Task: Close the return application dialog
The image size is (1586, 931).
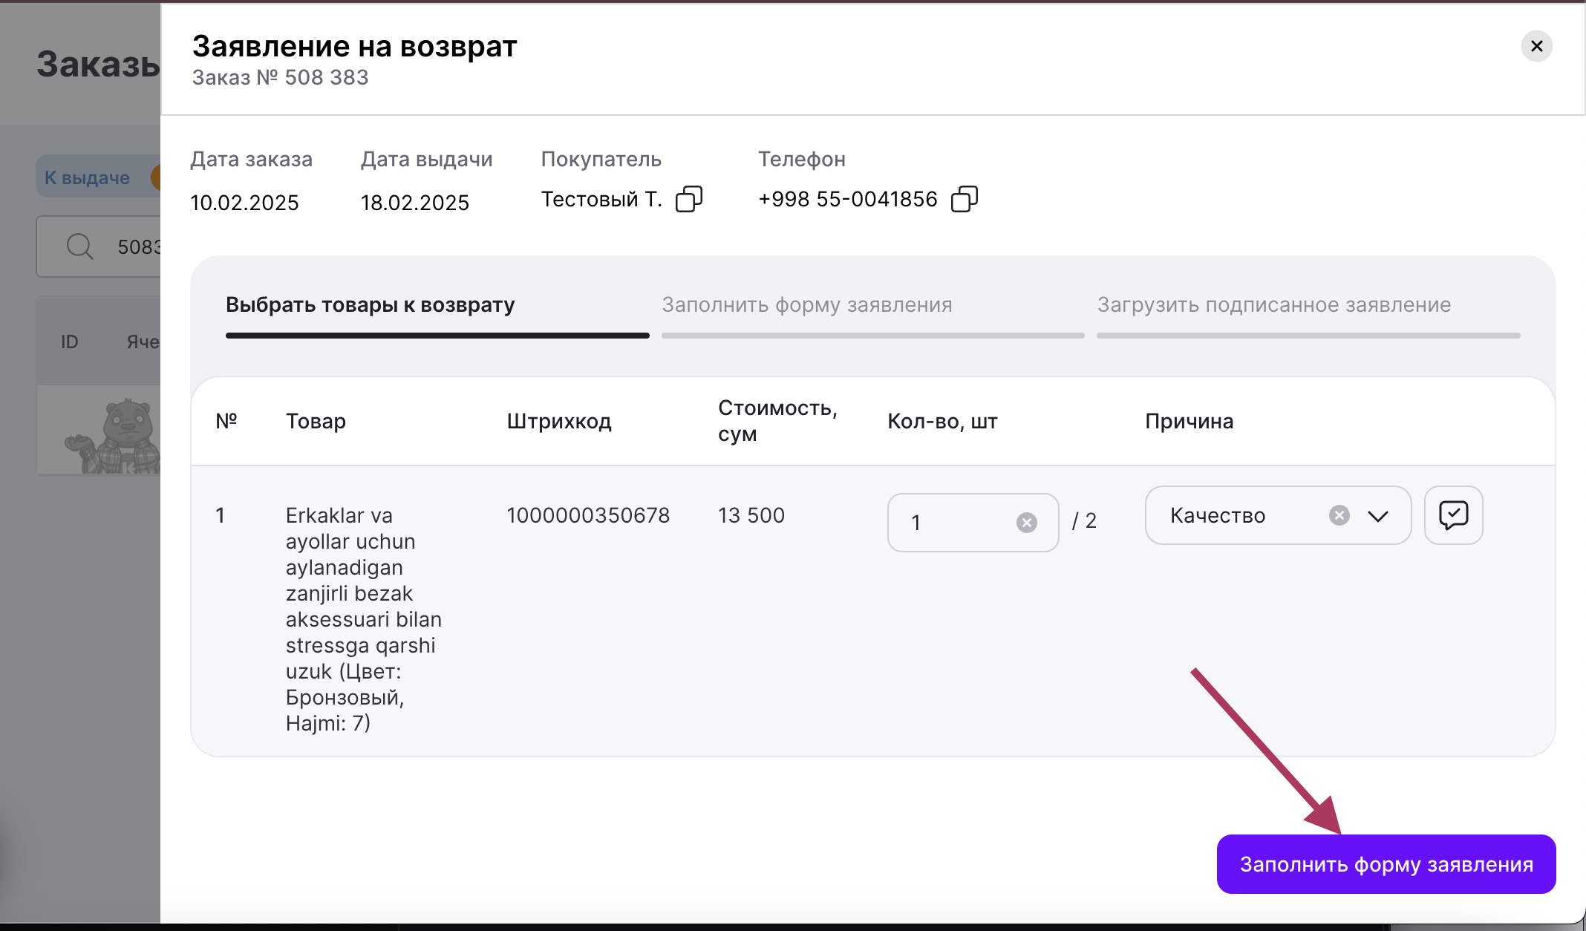Action: coord(1536,47)
